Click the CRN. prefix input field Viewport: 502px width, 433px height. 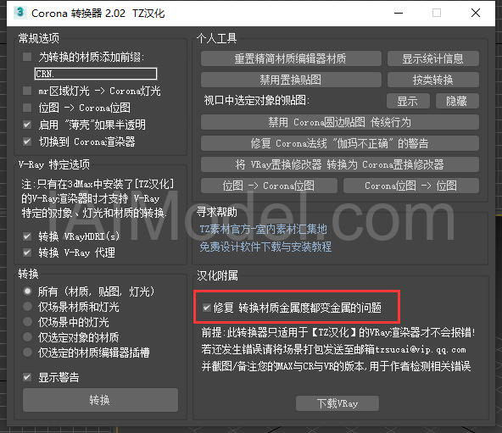[x=96, y=74]
